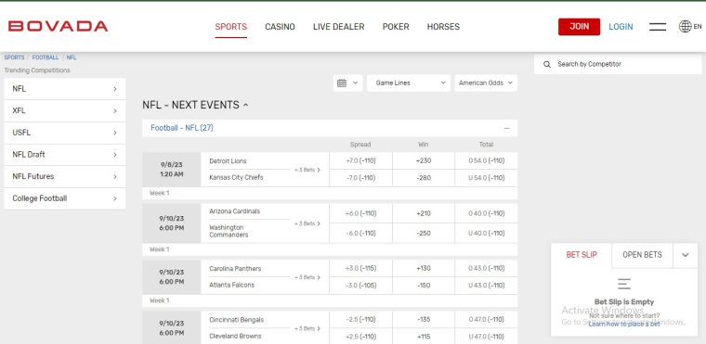Select the Bet Slip tab
This screenshot has height=344, width=706.
582,255
